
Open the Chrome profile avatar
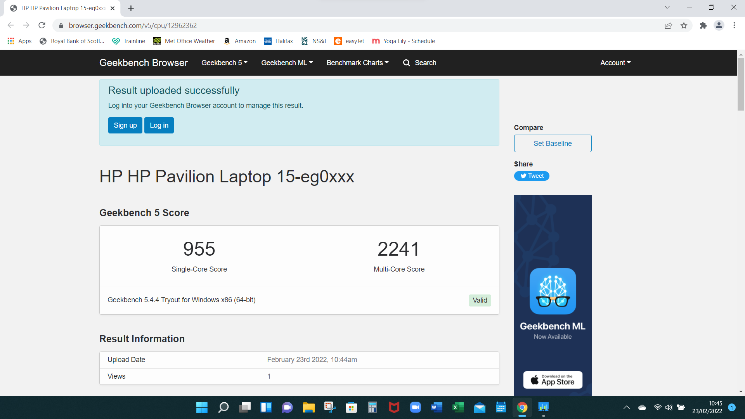tap(719, 26)
